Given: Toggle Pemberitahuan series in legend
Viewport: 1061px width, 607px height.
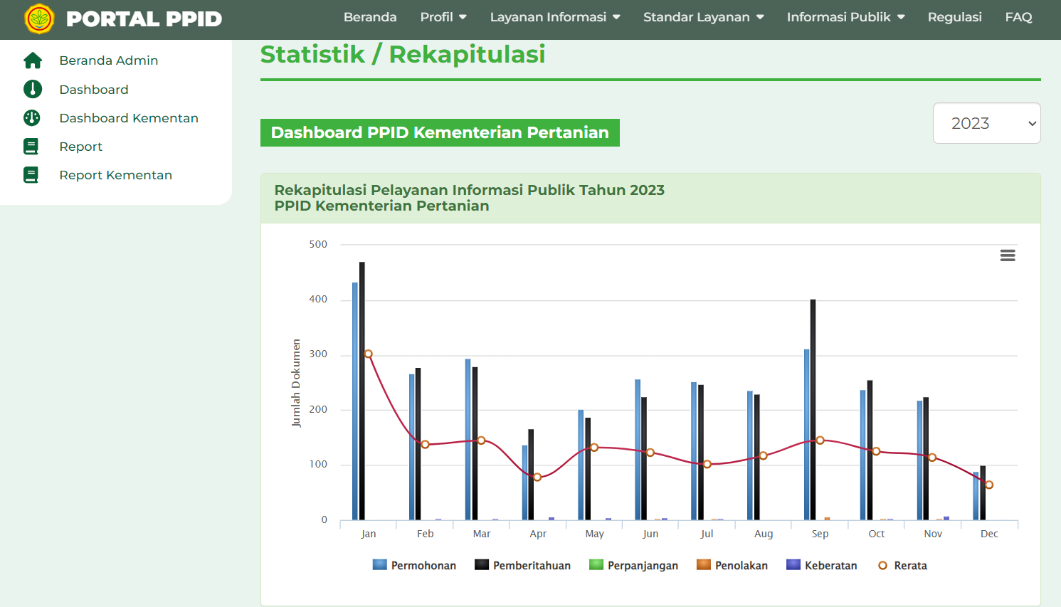Looking at the screenshot, I should (x=522, y=565).
